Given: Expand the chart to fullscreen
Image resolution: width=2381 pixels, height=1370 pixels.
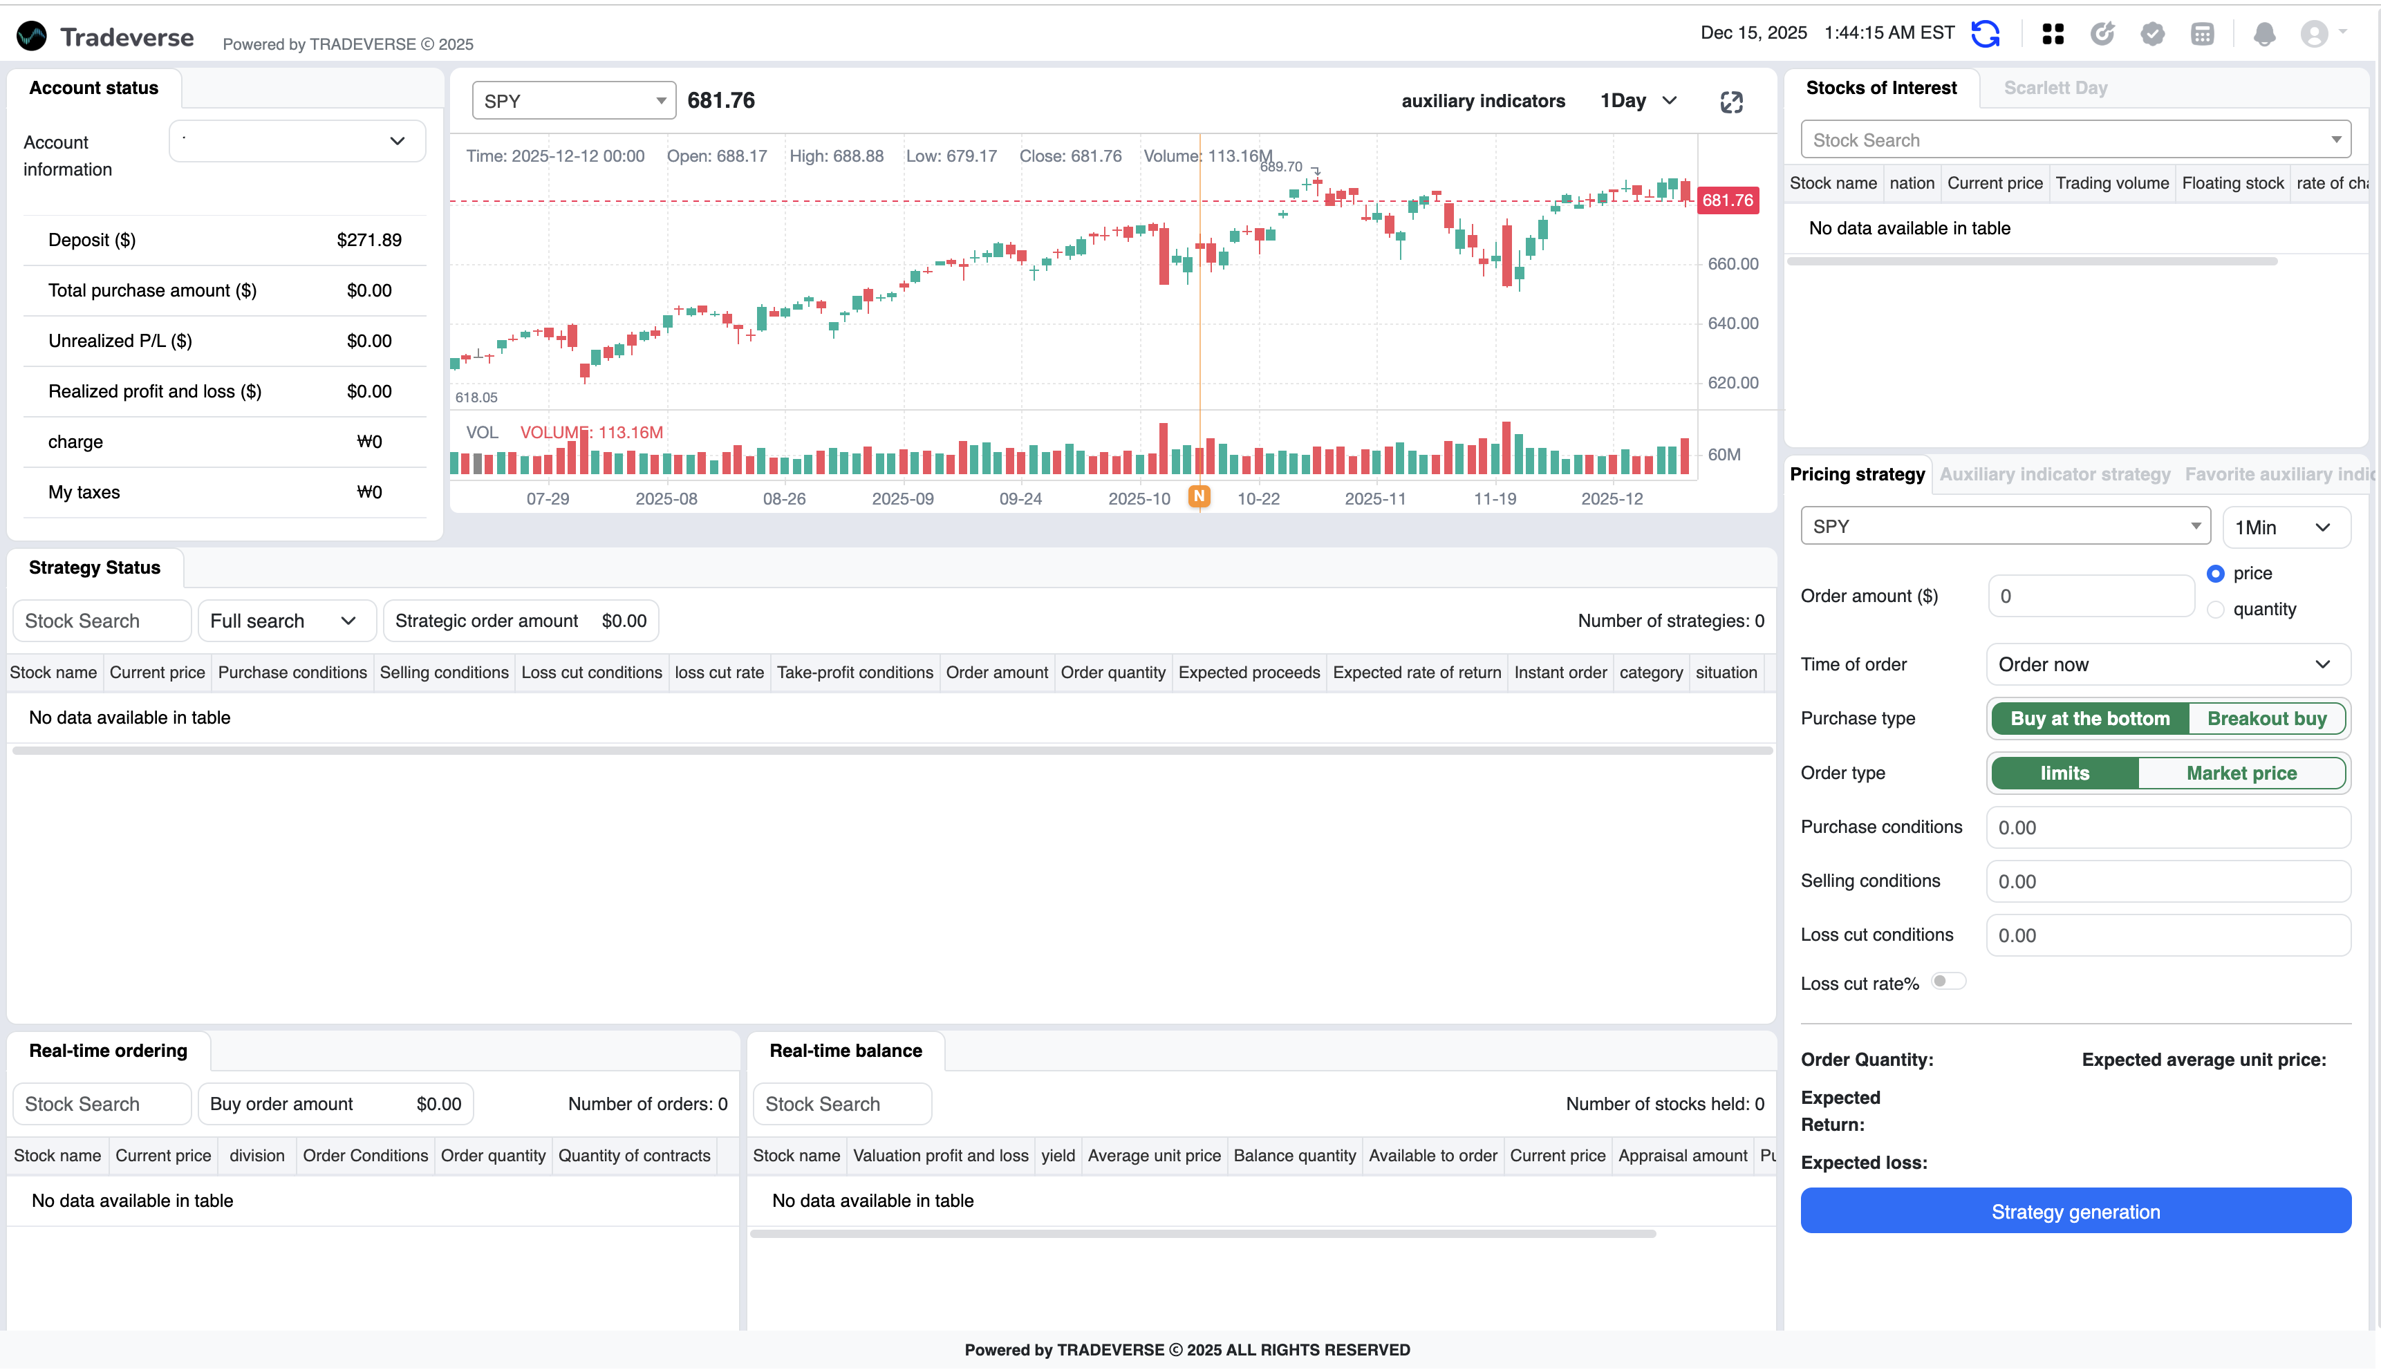Looking at the screenshot, I should [1732, 102].
